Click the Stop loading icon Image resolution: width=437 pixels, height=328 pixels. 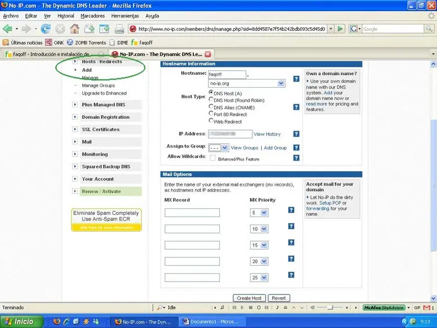60,28
